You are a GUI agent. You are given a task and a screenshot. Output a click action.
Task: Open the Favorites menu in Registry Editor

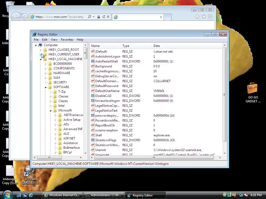click(67, 40)
